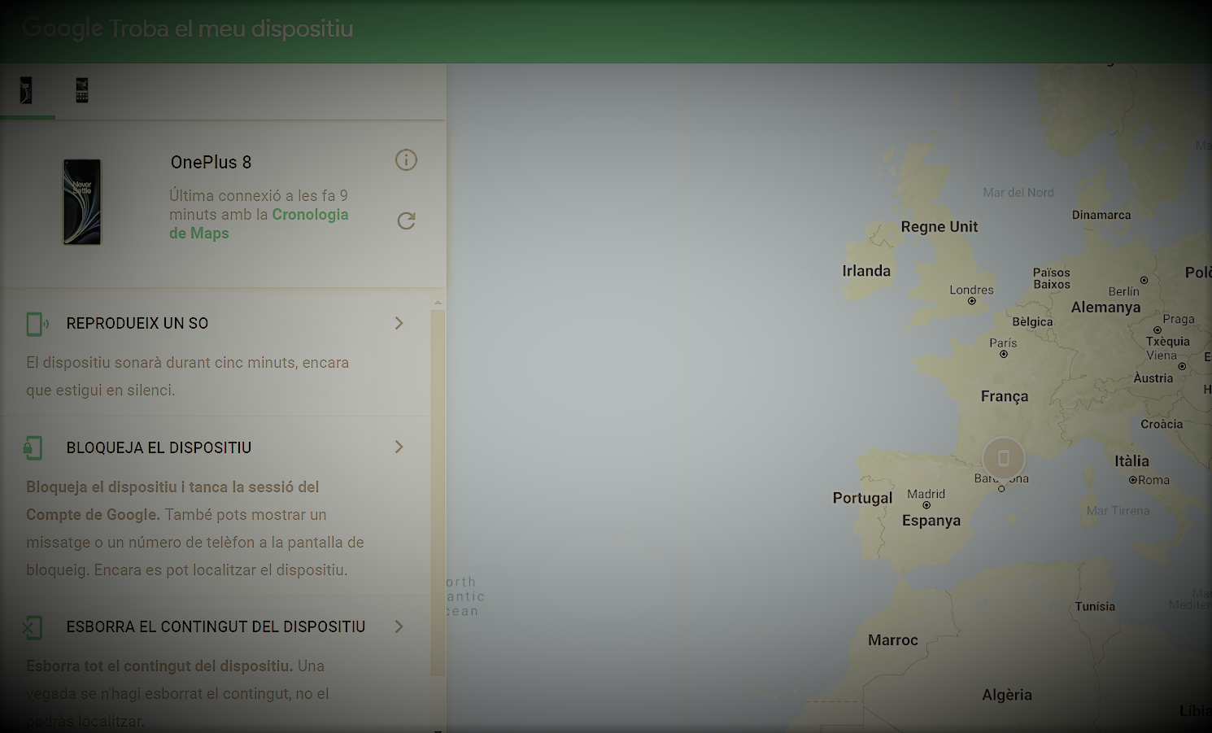Click the París label on map

click(x=1003, y=343)
